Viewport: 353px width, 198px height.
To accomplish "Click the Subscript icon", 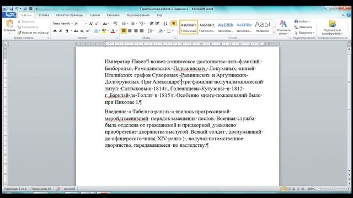I will pyautogui.click(x=82, y=31).
